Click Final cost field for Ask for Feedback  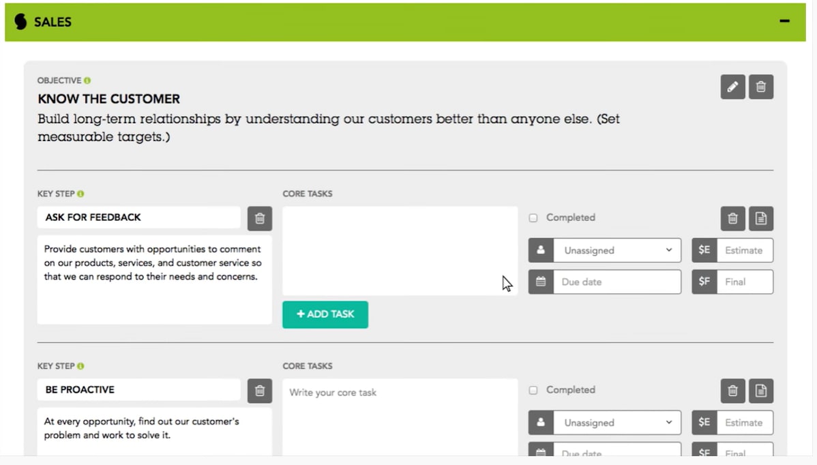(x=744, y=282)
